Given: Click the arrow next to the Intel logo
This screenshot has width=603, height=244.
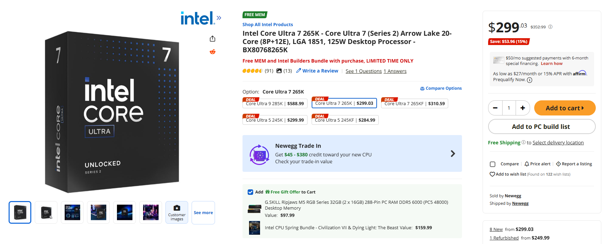Looking at the screenshot, I should tap(219, 17).
